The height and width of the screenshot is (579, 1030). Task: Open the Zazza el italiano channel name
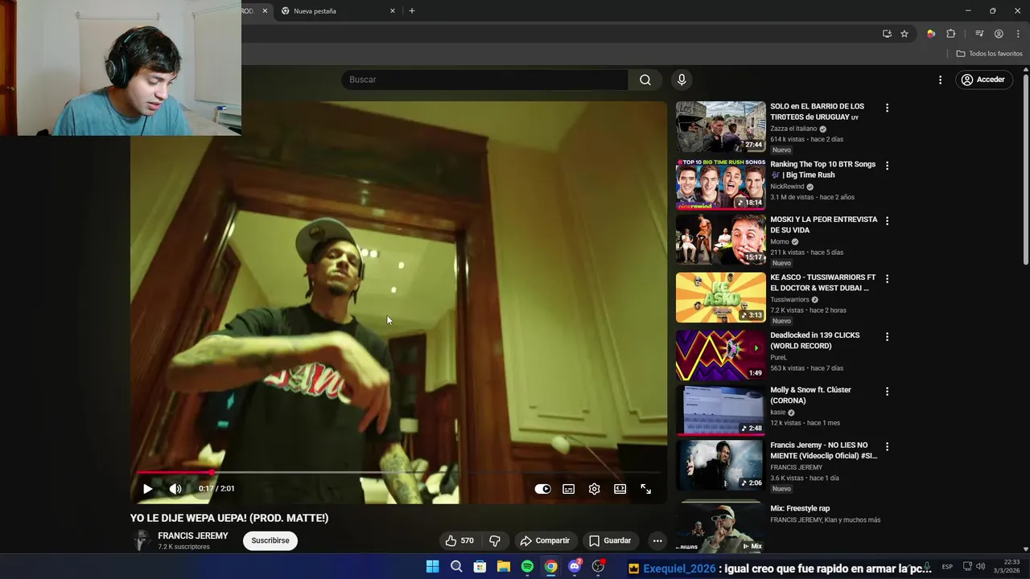(x=793, y=129)
